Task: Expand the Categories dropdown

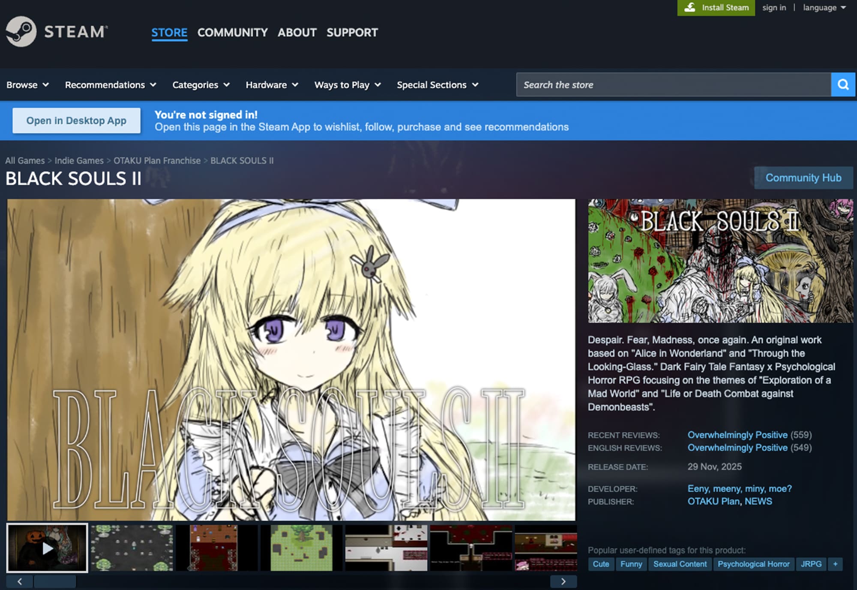Action: click(201, 85)
